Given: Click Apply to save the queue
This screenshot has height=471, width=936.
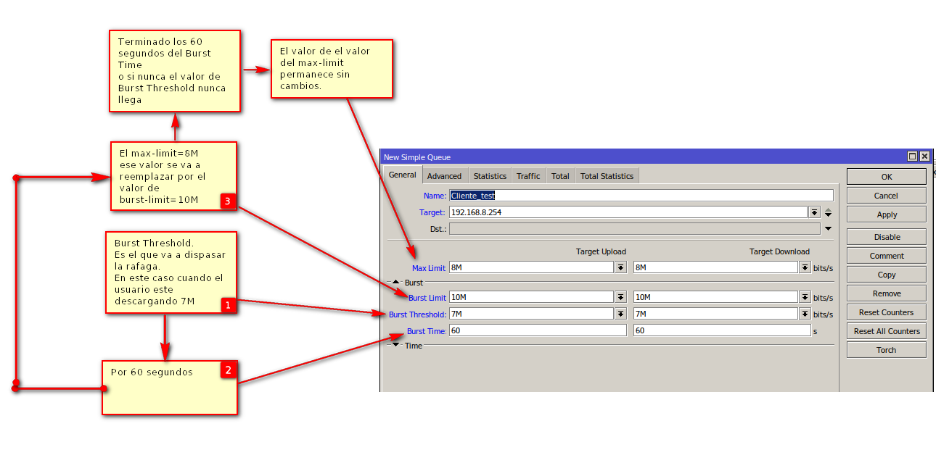Looking at the screenshot, I should click(886, 214).
